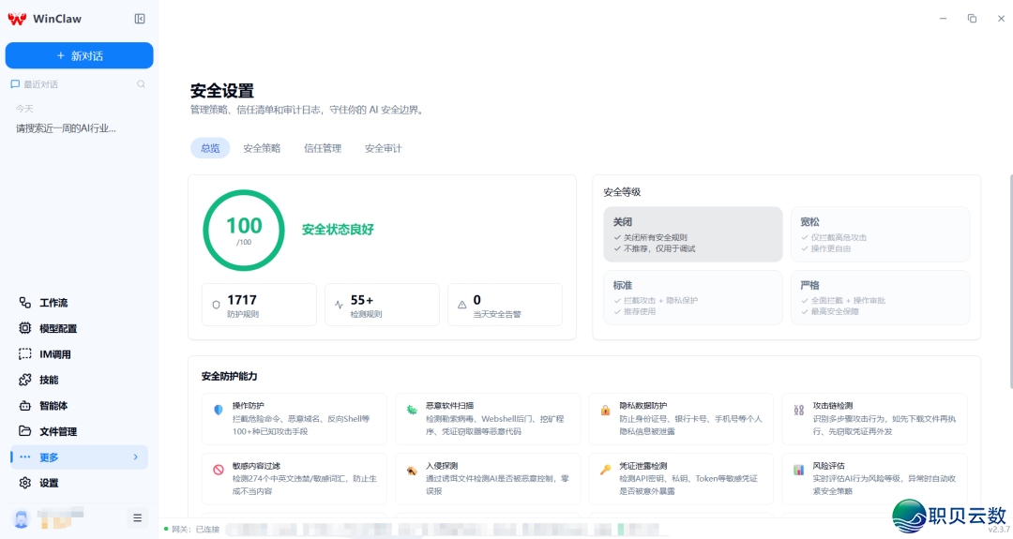Image resolution: width=1013 pixels, height=539 pixels.
Task: Click the 1717 protection rules value
Action: (242, 300)
